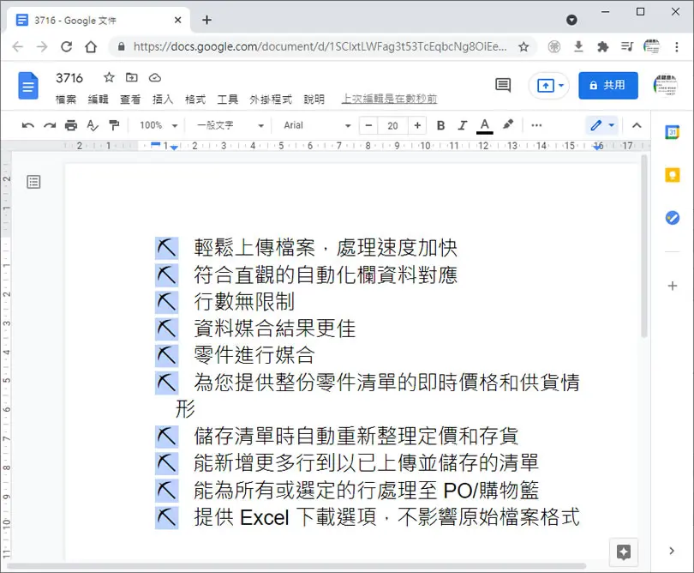
Task: Open the last-edit history link
Action: pos(390,99)
